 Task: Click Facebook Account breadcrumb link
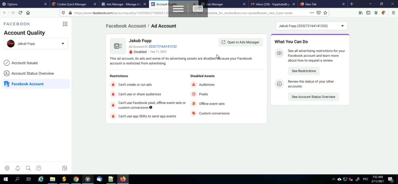(126, 26)
